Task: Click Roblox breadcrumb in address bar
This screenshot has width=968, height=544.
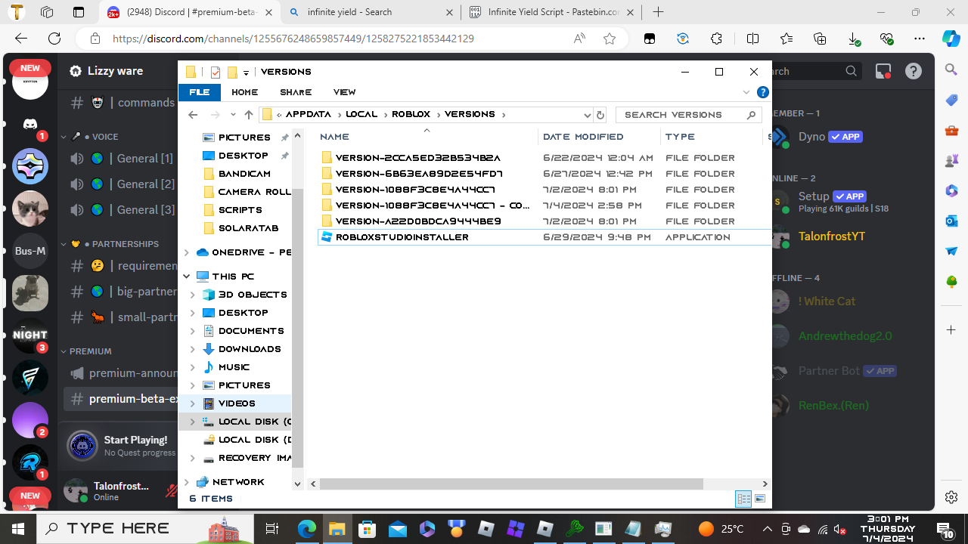Action: [411, 115]
